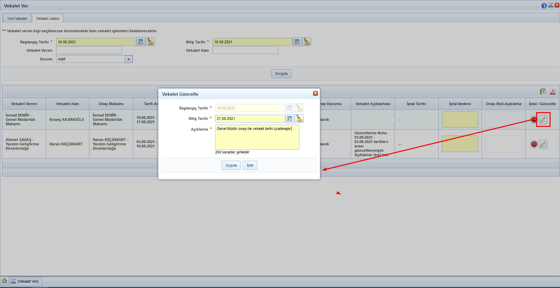Clear filter Bitiş Tarihi with broom icon
This screenshot has height=288, width=560.
coord(307,42)
